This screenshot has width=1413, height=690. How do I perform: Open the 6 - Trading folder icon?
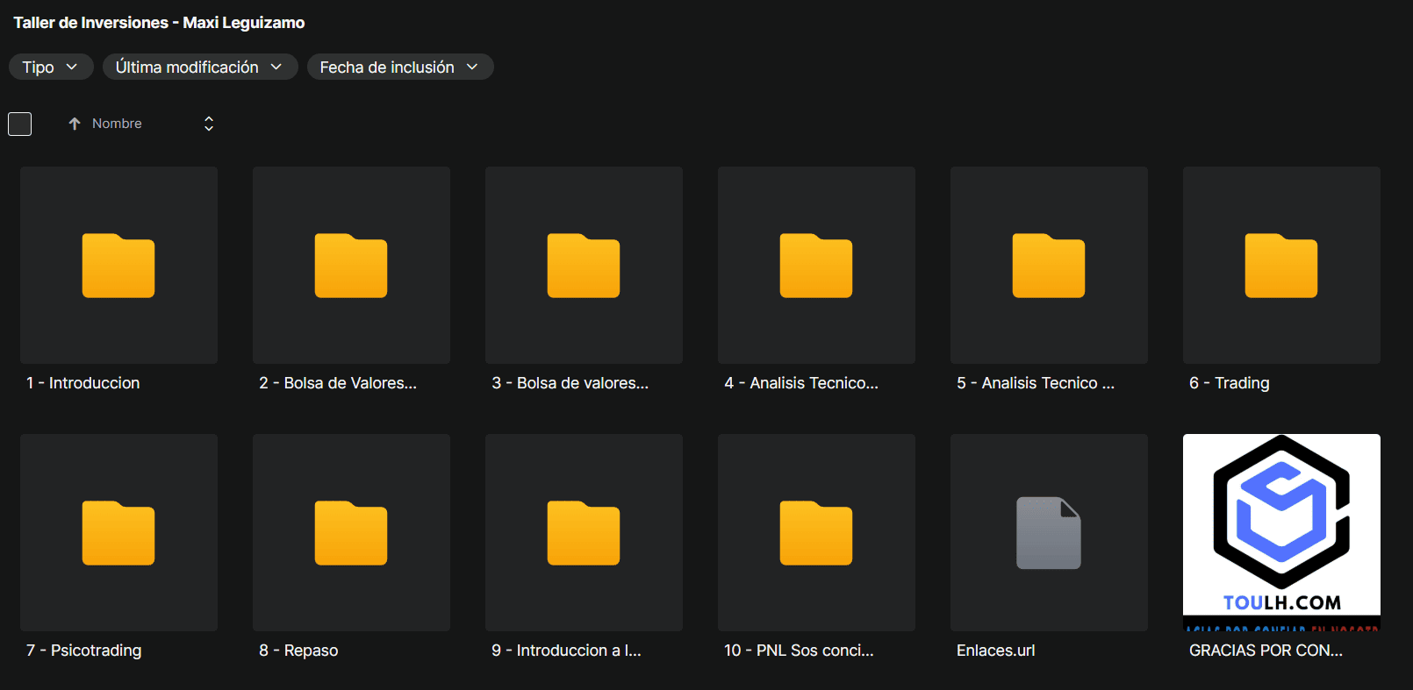[x=1281, y=266]
